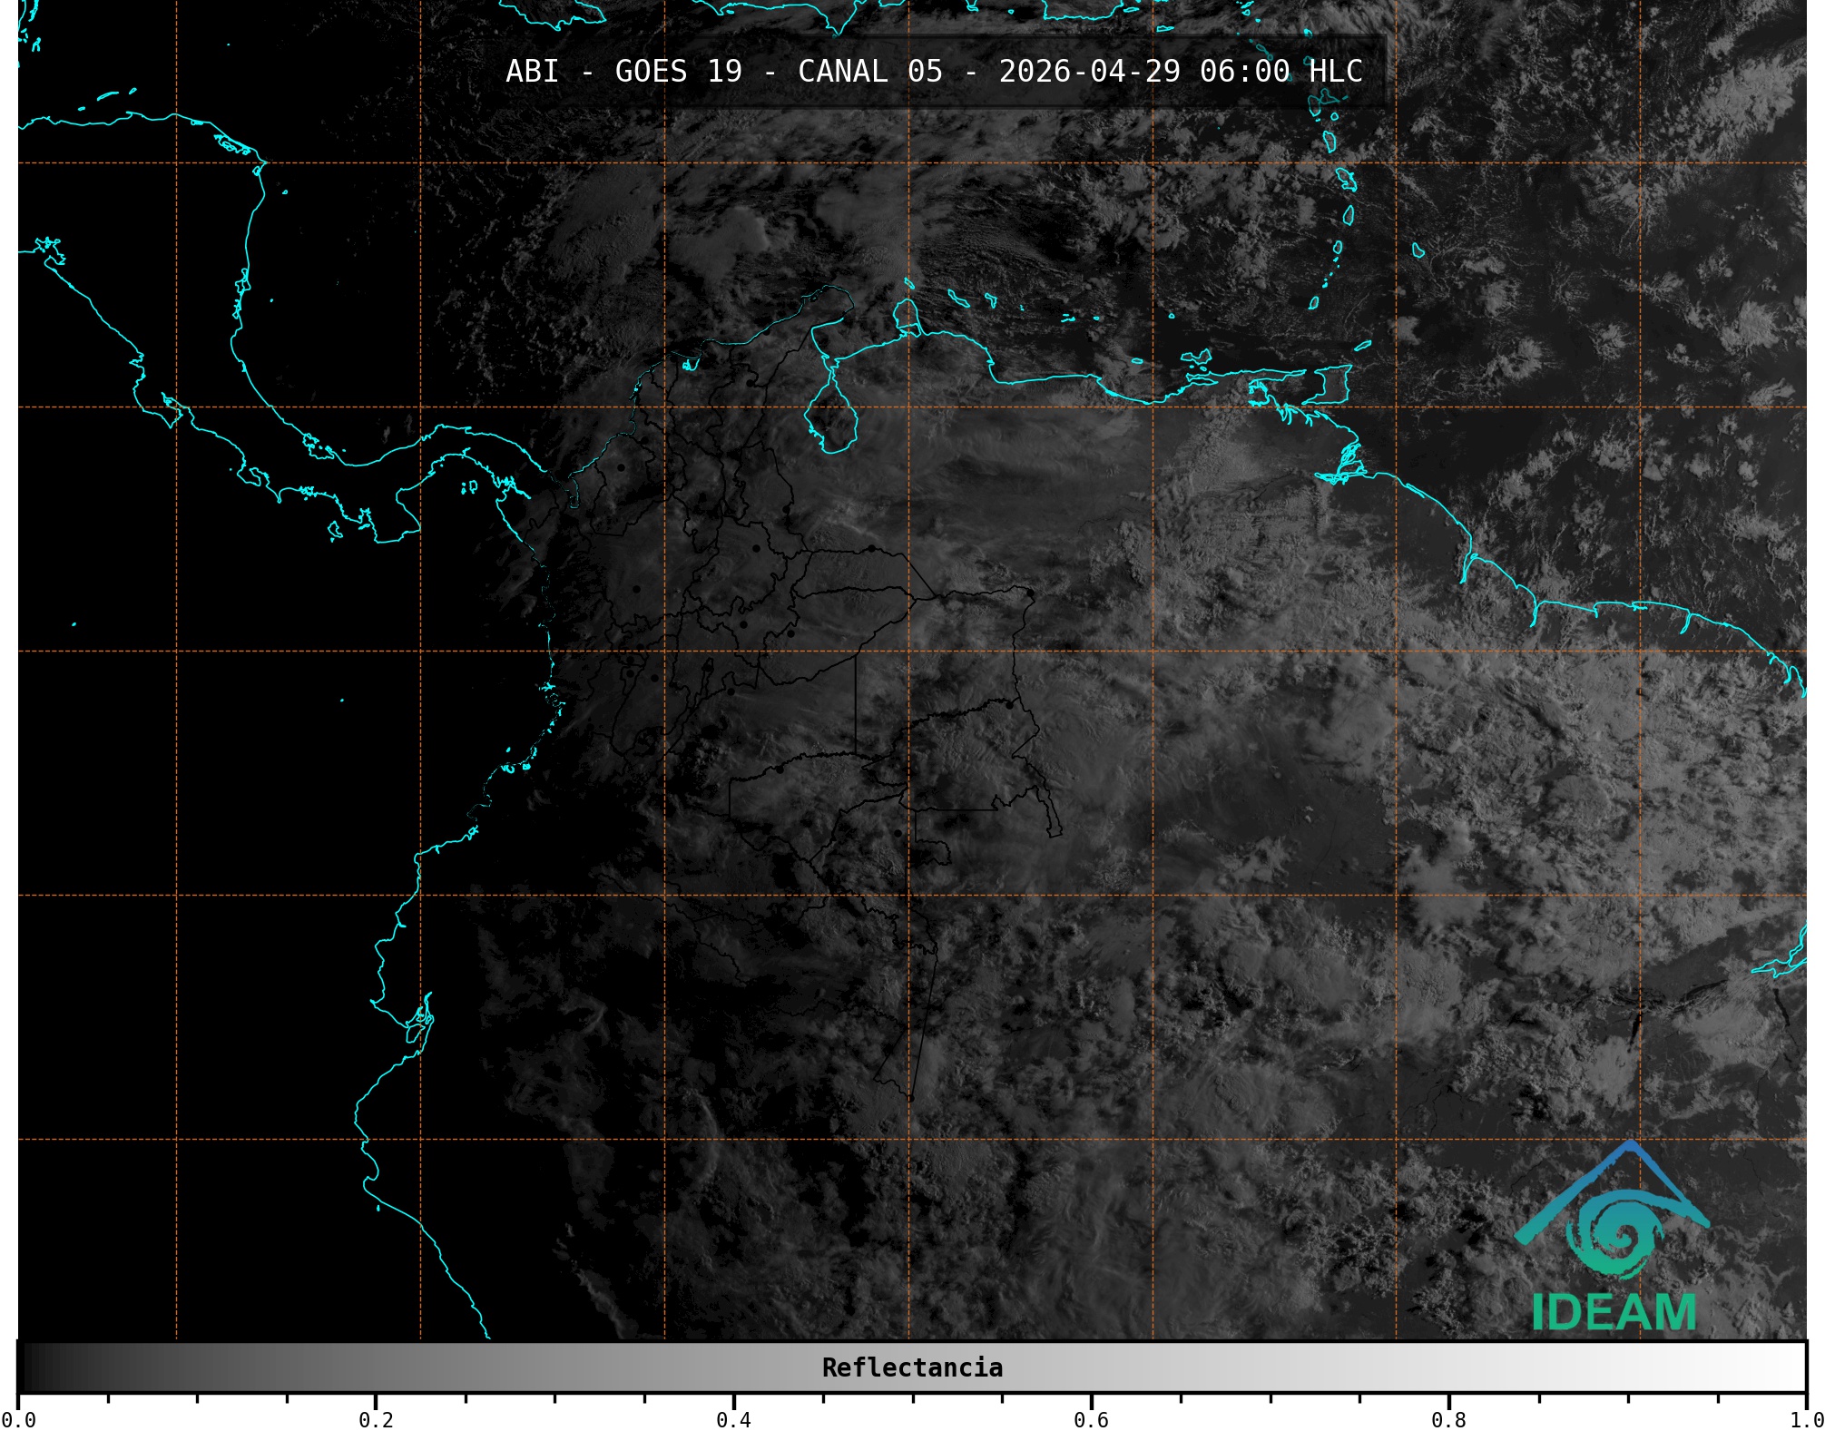Click the 0.6 tick label on colorbar
1825x1431 pixels.
click(x=1091, y=1419)
